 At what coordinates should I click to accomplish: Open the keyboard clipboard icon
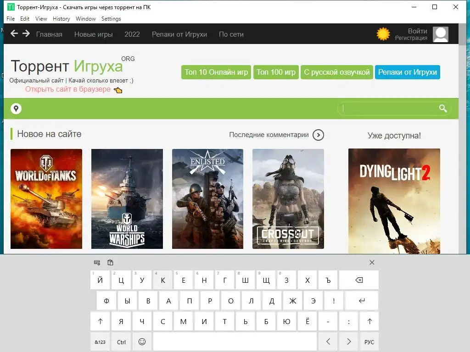coord(110,263)
